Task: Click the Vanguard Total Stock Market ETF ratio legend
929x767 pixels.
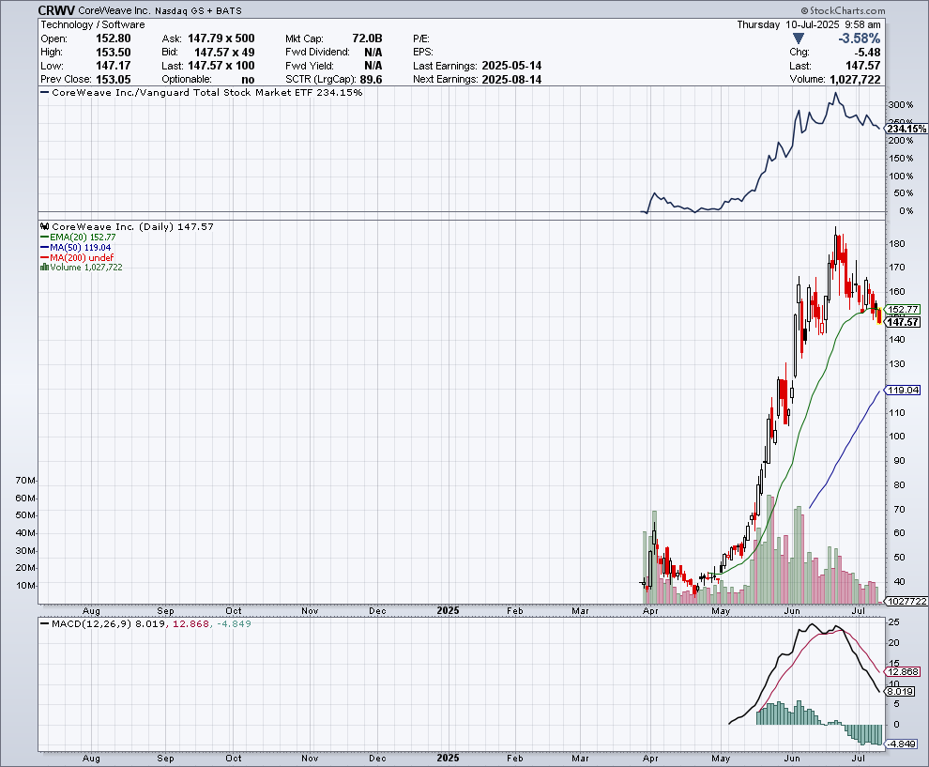Action: click(202, 92)
